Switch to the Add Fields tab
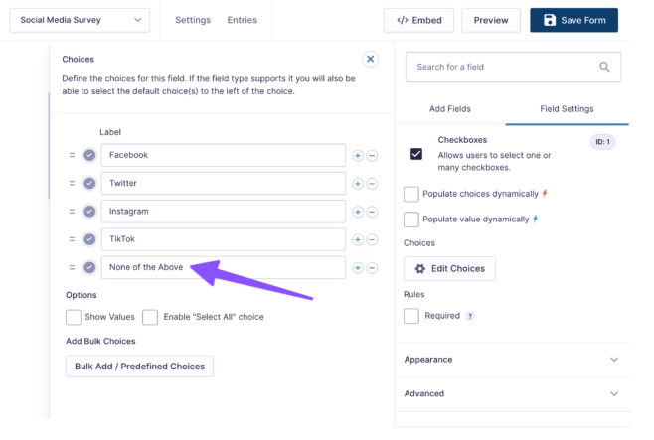654x440 pixels. tap(450, 109)
